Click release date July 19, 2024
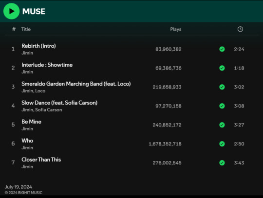The image size is (263, 198). click(19, 187)
